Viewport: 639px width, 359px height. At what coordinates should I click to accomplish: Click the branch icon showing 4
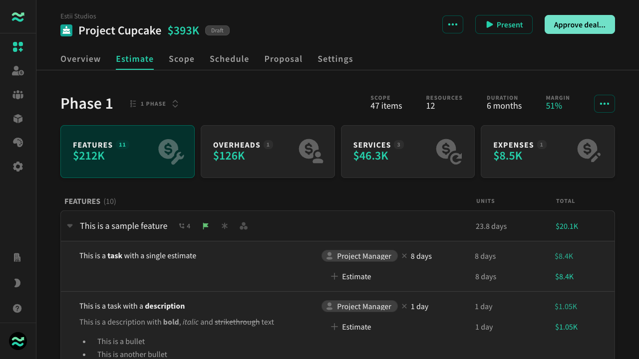[x=185, y=226]
